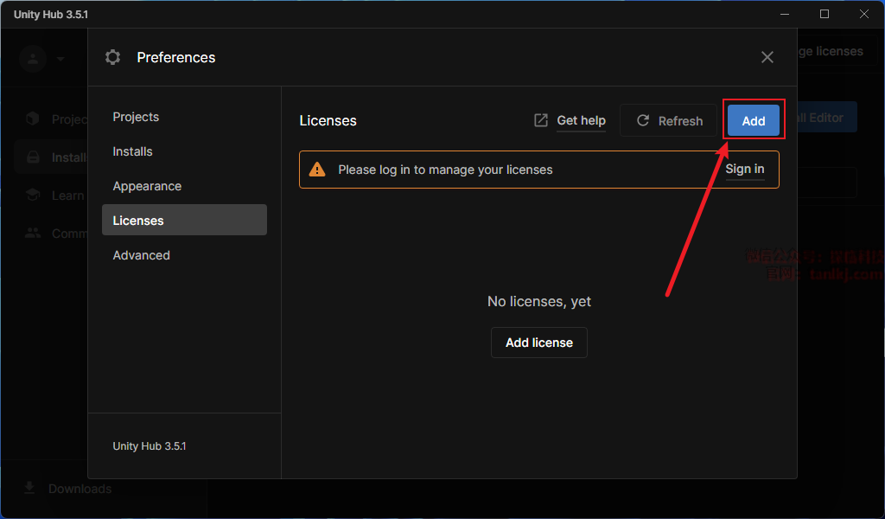Viewport: 885px width, 519px height.
Task: Go to the Advanced preferences tab
Action: (x=141, y=255)
